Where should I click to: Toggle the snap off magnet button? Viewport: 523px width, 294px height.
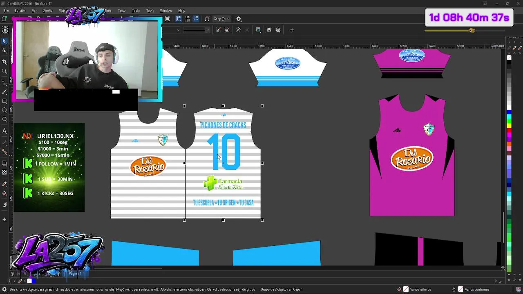click(x=207, y=19)
